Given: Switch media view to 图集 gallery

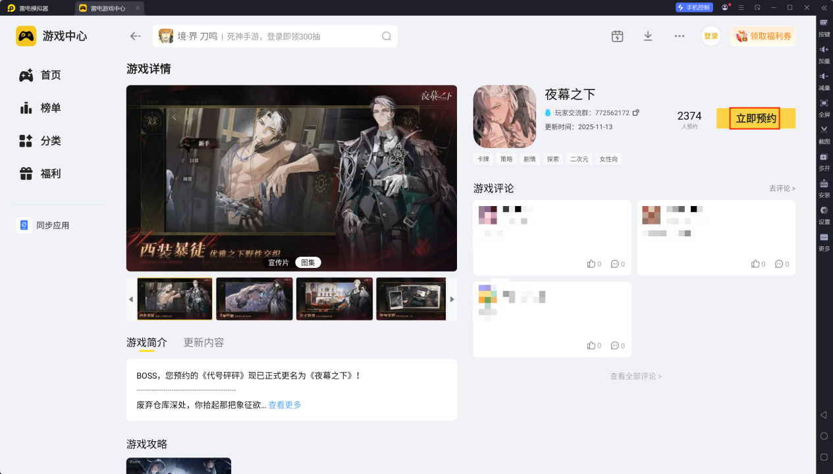Looking at the screenshot, I should 307,262.
